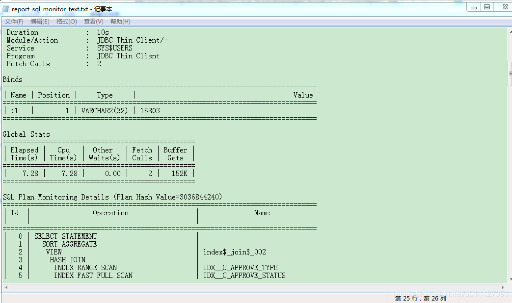Open the 帮助(H) Help menu
512x303 pixels.
(x=120, y=22)
